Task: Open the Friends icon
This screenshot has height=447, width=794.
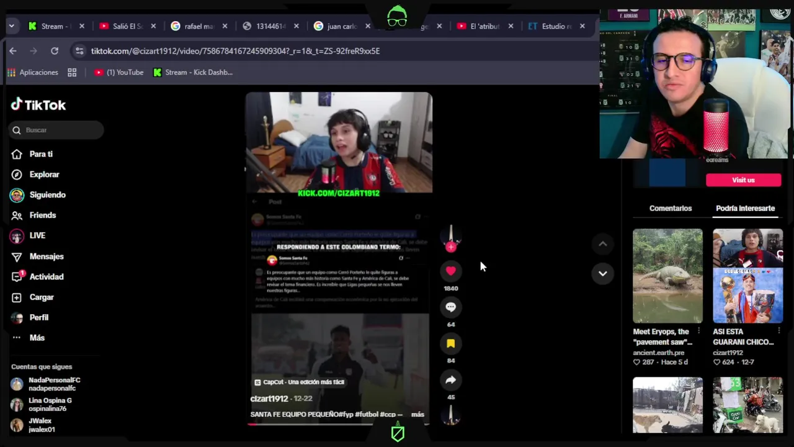Action: (17, 215)
